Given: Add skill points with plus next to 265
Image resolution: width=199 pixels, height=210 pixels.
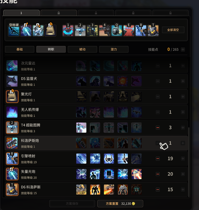Looking at the screenshot, I should [x=183, y=49].
